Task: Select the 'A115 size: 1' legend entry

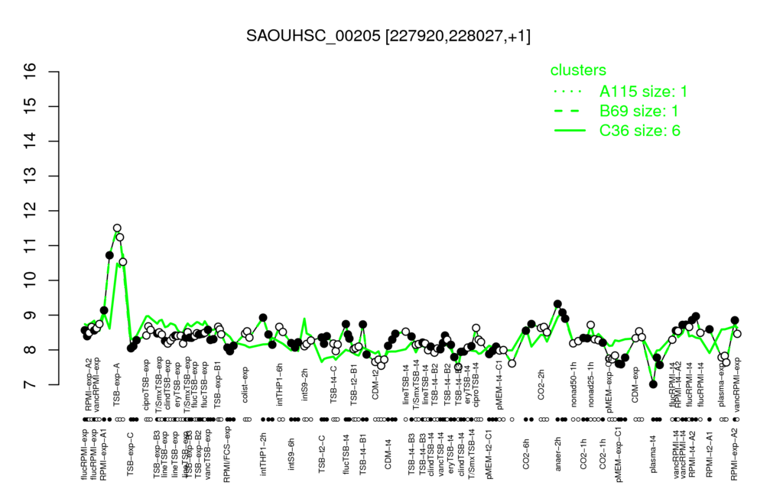Action: (643, 92)
